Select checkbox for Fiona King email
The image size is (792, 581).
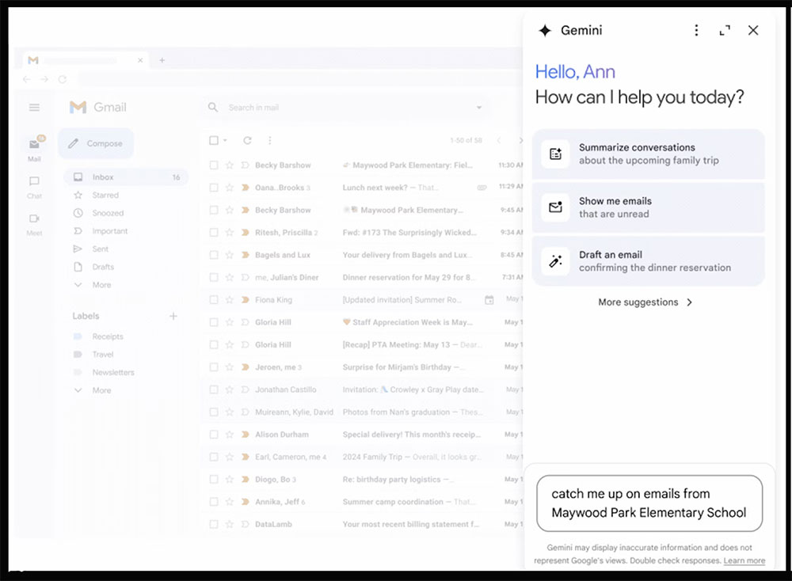214,300
